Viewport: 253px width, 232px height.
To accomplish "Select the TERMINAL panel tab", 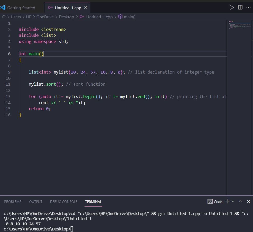I will (93, 202).
